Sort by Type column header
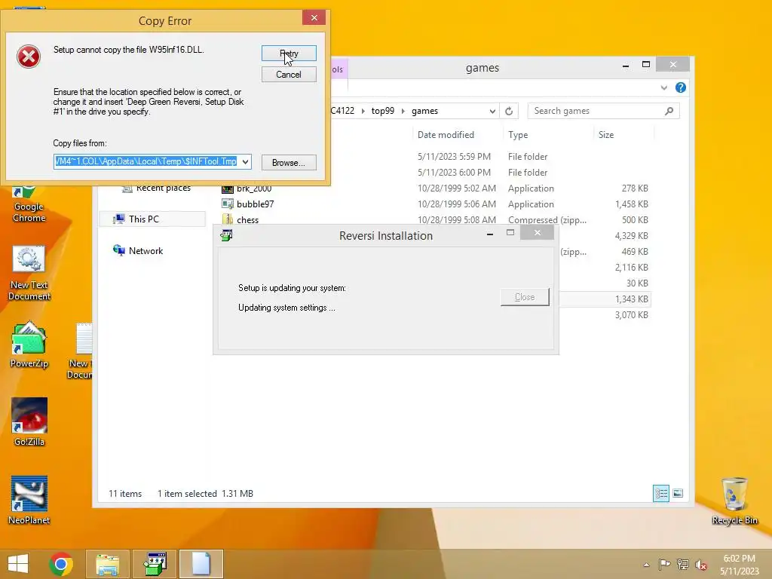Viewport: 772px width, 579px height. click(x=518, y=135)
